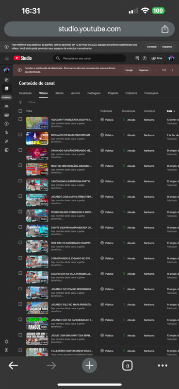Open the browser tabs switcher icon
Screen dimensions: 179x389
click(127, 366)
